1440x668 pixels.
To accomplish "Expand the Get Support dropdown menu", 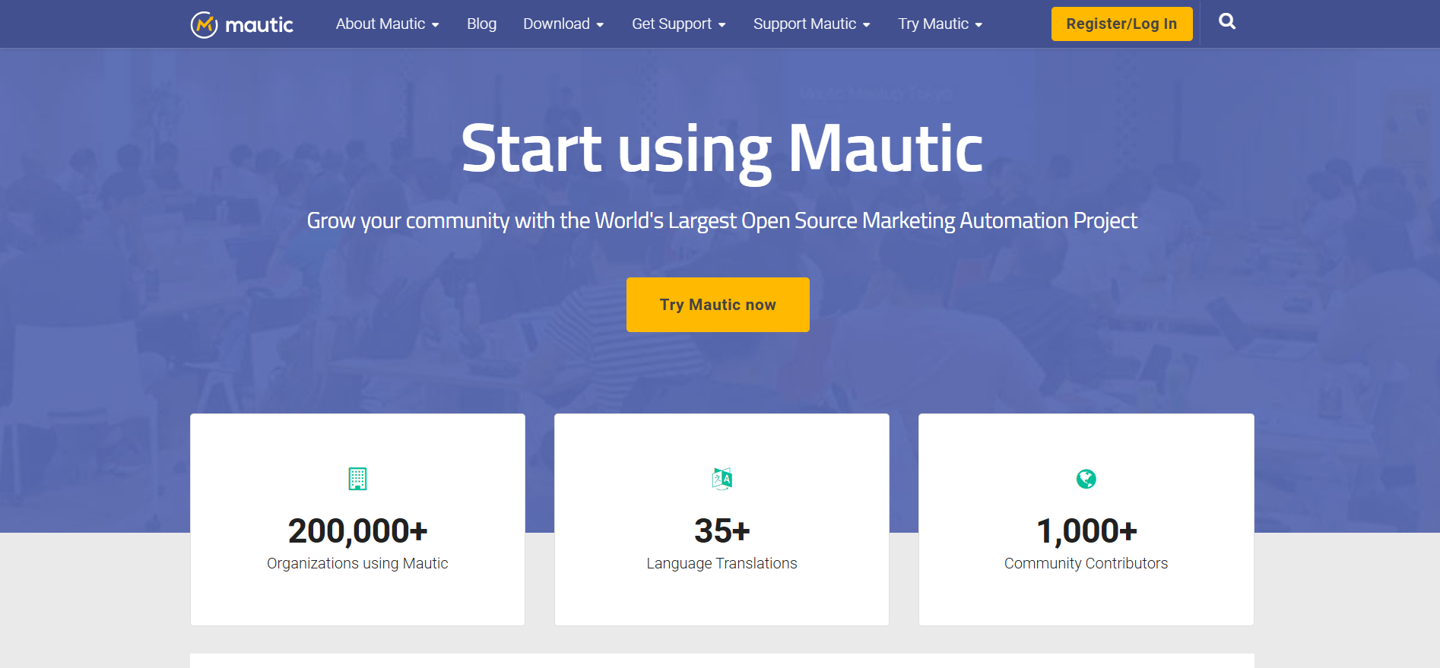I will click(x=679, y=24).
